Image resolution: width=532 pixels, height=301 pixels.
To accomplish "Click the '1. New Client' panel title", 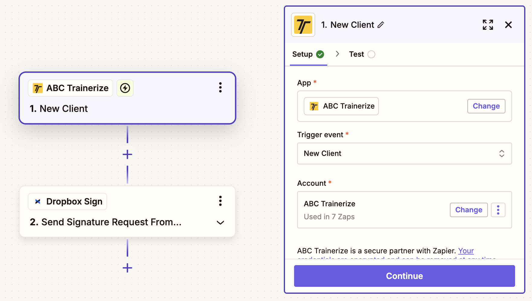I will 348,25.
